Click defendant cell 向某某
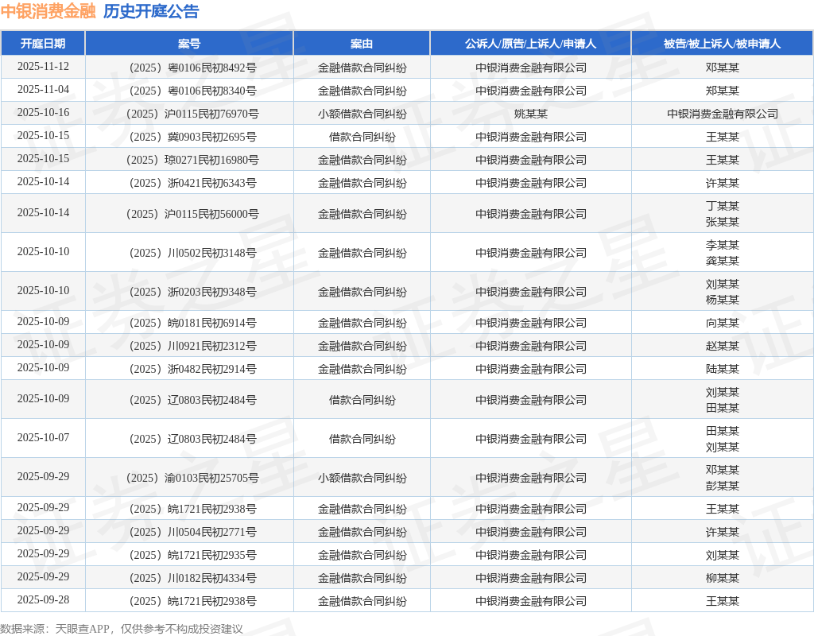 pyautogui.click(x=722, y=323)
